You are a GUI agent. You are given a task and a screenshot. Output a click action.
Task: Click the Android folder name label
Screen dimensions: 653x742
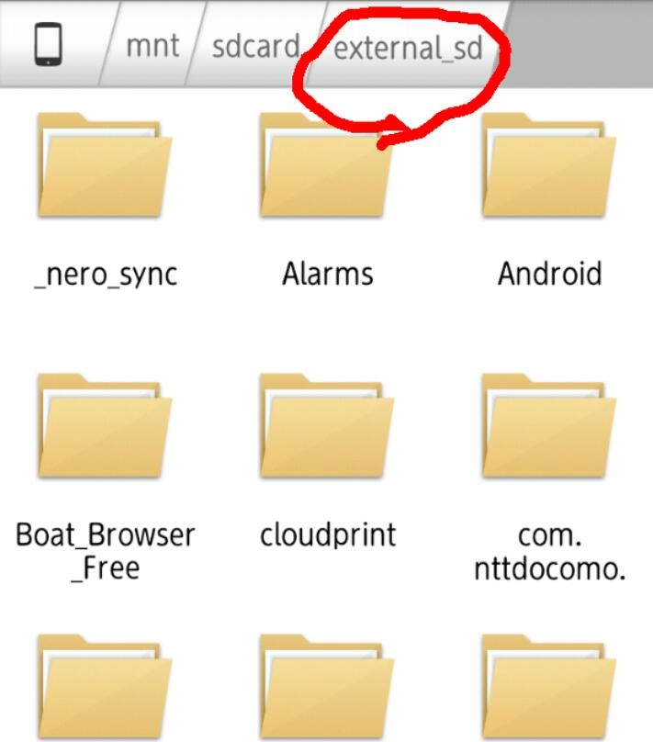(550, 273)
